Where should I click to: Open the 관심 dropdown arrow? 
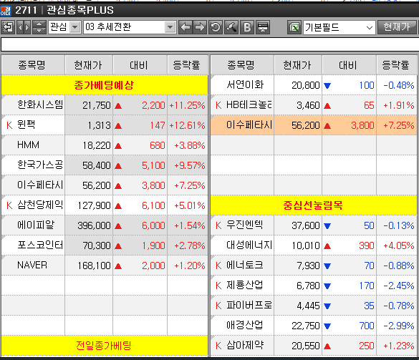(x=75, y=27)
